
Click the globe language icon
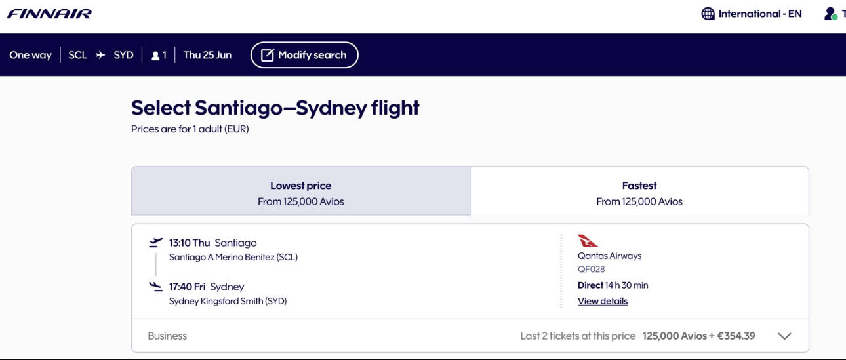(708, 14)
